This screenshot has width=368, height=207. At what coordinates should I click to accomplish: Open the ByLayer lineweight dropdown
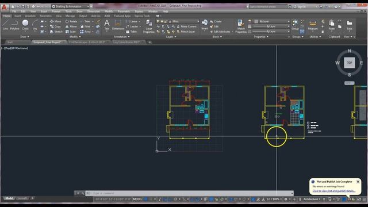point(271,26)
